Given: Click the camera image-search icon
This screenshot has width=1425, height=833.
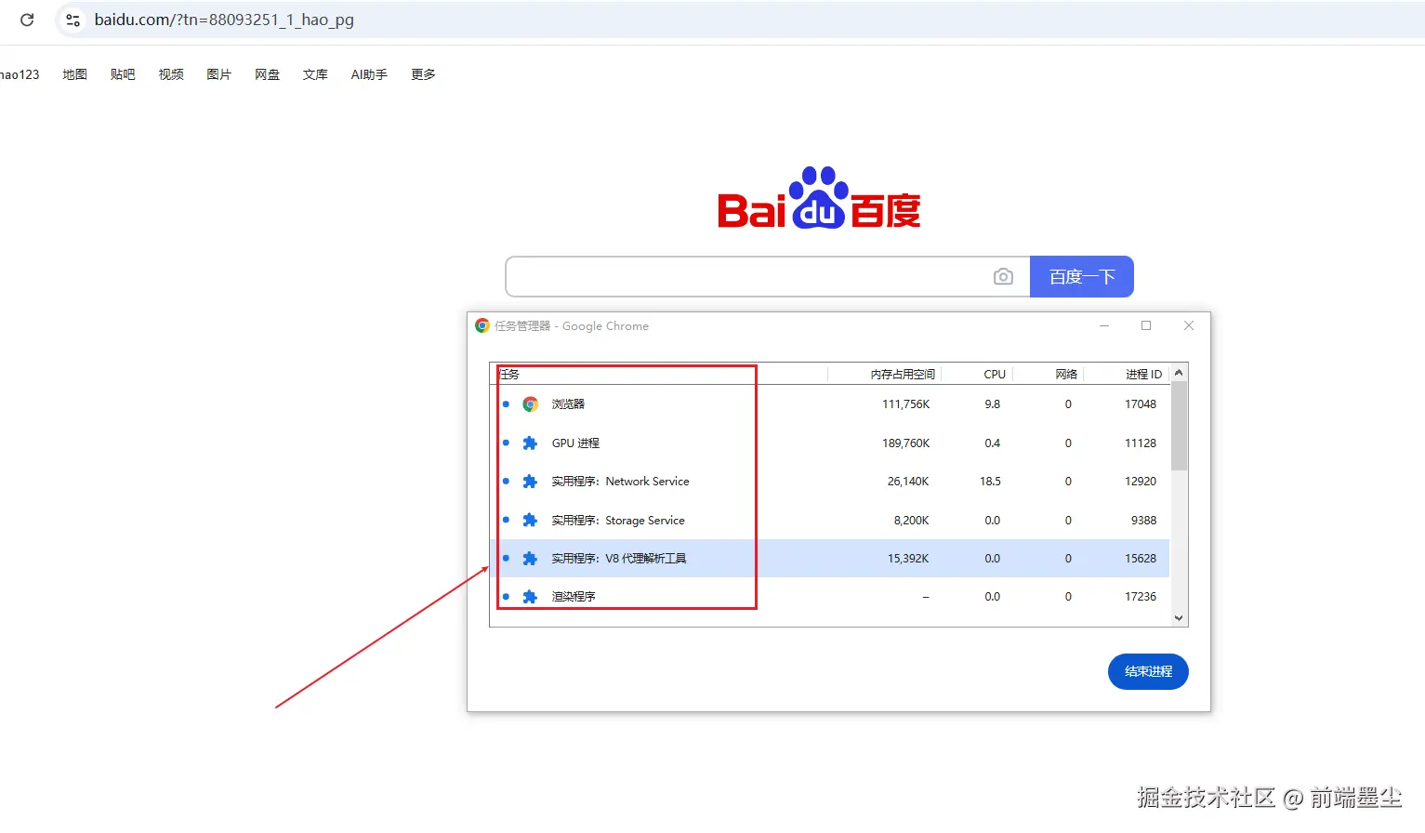Looking at the screenshot, I should click(1003, 277).
